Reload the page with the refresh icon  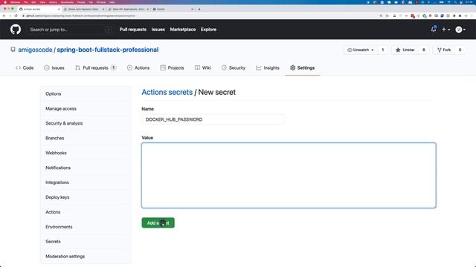16,16
